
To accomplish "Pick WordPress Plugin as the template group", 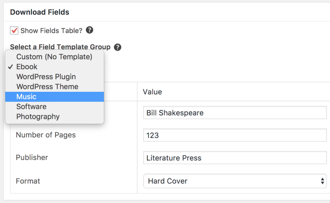I will tap(46, 77).
